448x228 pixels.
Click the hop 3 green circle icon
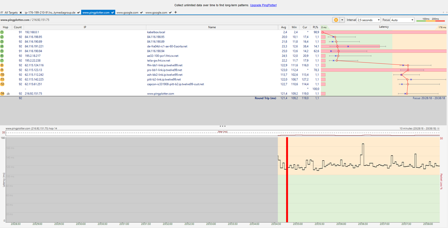coord(2,42)
